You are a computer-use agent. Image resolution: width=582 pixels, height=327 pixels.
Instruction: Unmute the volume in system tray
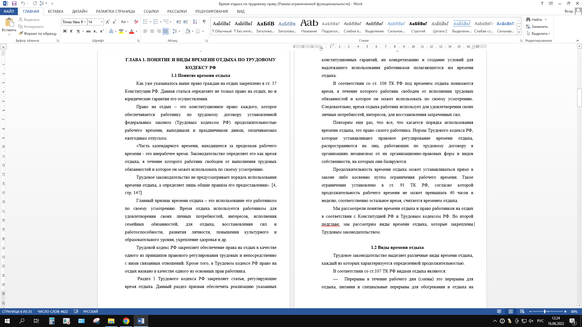click(x=531, y=321)
